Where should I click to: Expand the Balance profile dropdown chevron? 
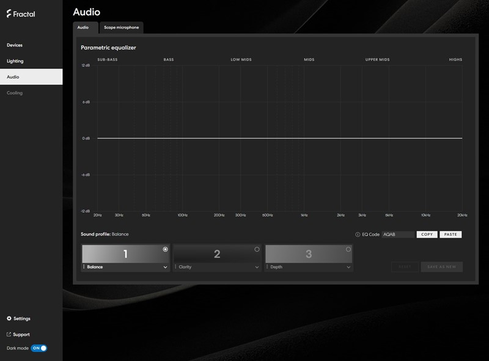(166, 267)
